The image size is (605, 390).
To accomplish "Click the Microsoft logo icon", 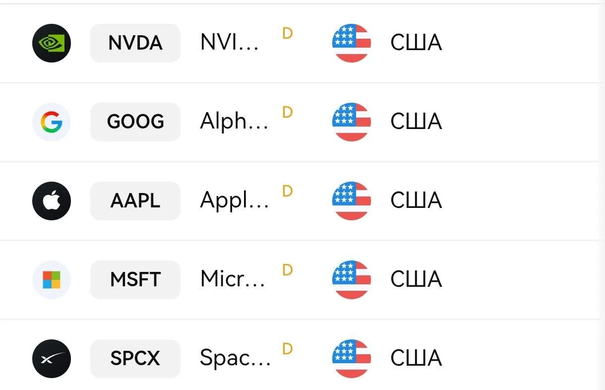I will [x=52, y=280].
